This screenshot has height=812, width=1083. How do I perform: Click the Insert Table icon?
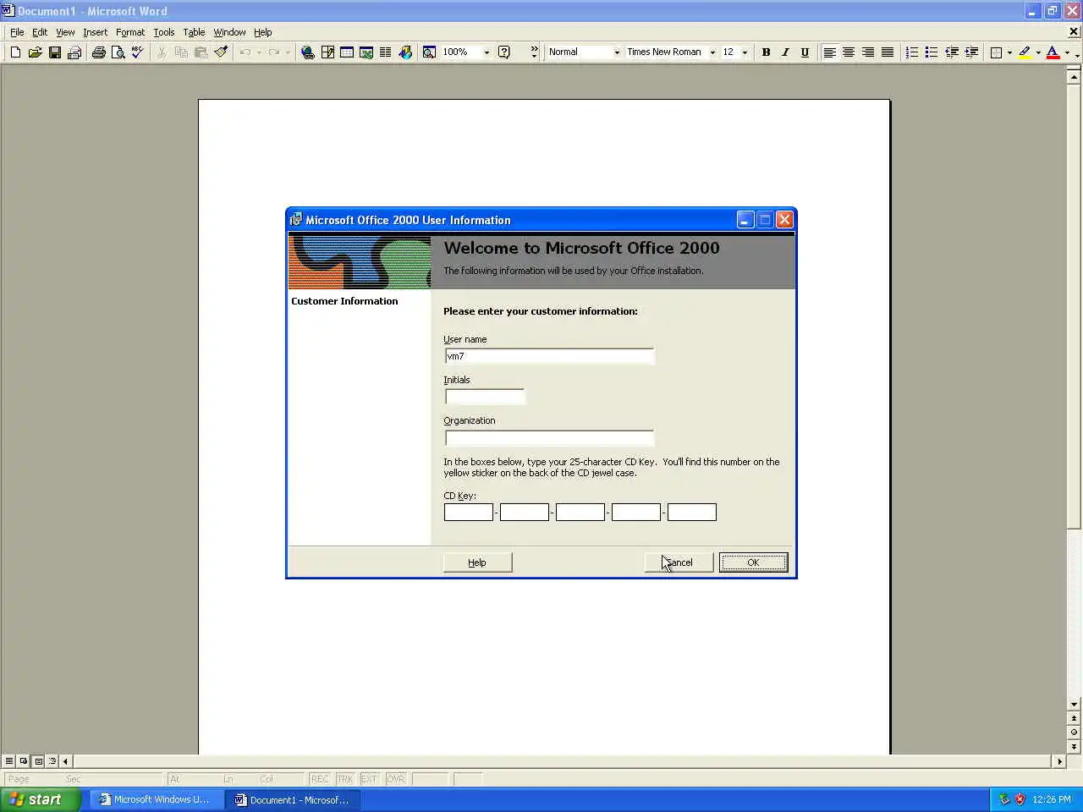(347, 52)
